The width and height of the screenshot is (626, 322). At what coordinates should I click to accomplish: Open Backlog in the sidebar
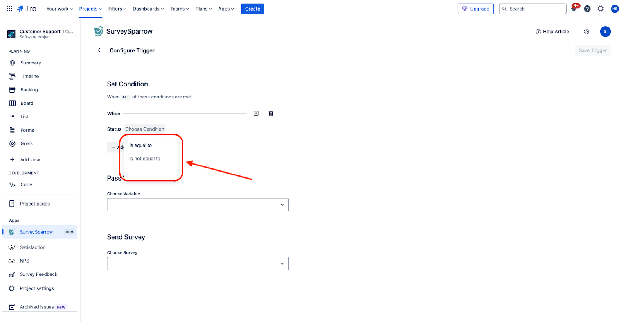pos(29,90)
